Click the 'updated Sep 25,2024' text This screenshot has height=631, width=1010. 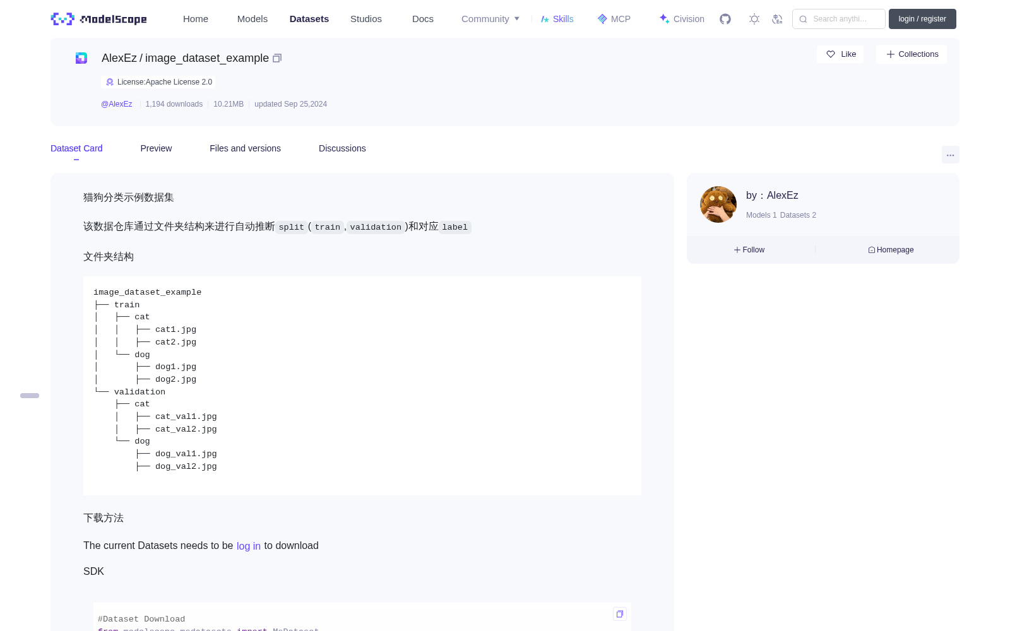pyautogui.click(x=290, y=104)
